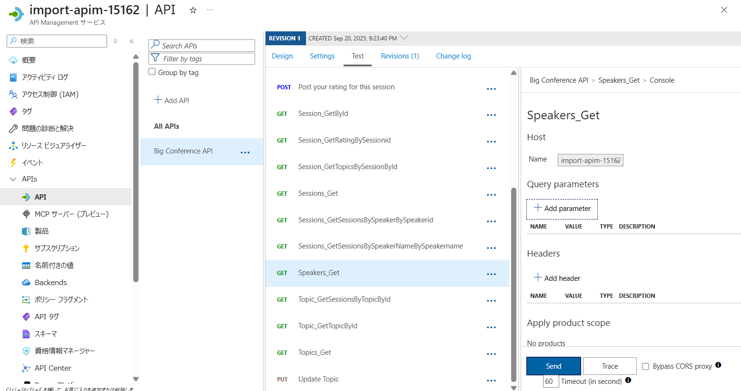Switch to the Settings tab
Screen dimensions: 741x391
[x=322, y=56]
